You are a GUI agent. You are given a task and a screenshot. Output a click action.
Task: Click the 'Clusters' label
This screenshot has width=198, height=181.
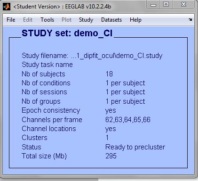34,138
